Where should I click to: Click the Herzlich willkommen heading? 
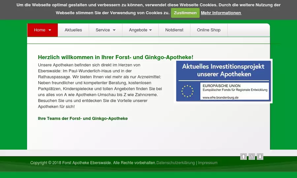click(115, 57)
